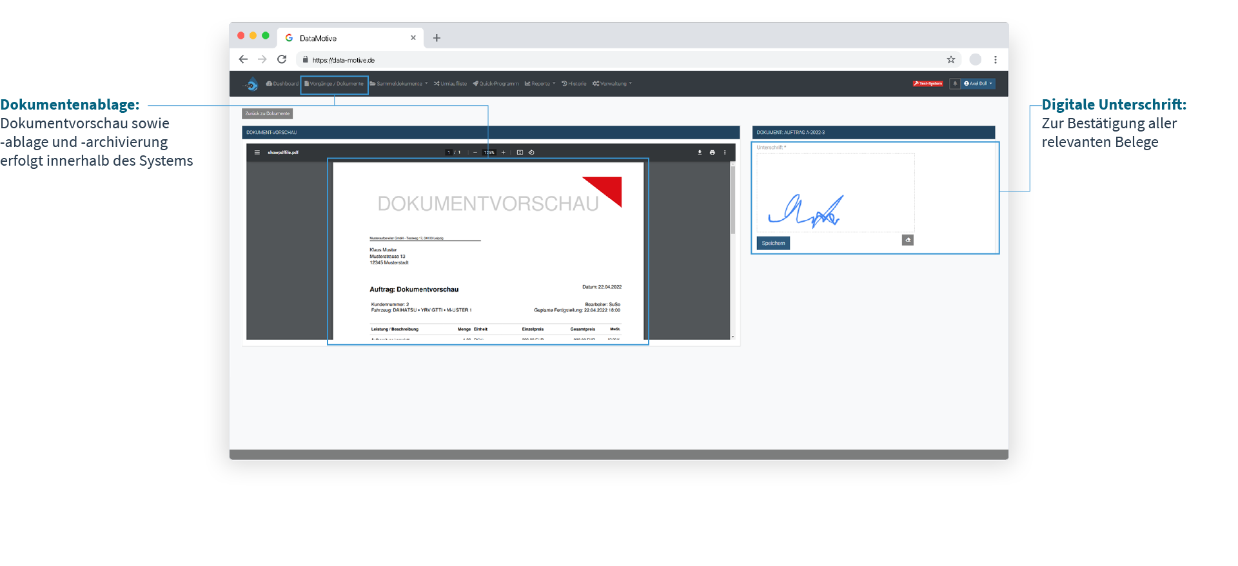Expand the Verwaltung dropdown menu
1238x566 pixels.
tap(612, 84)
